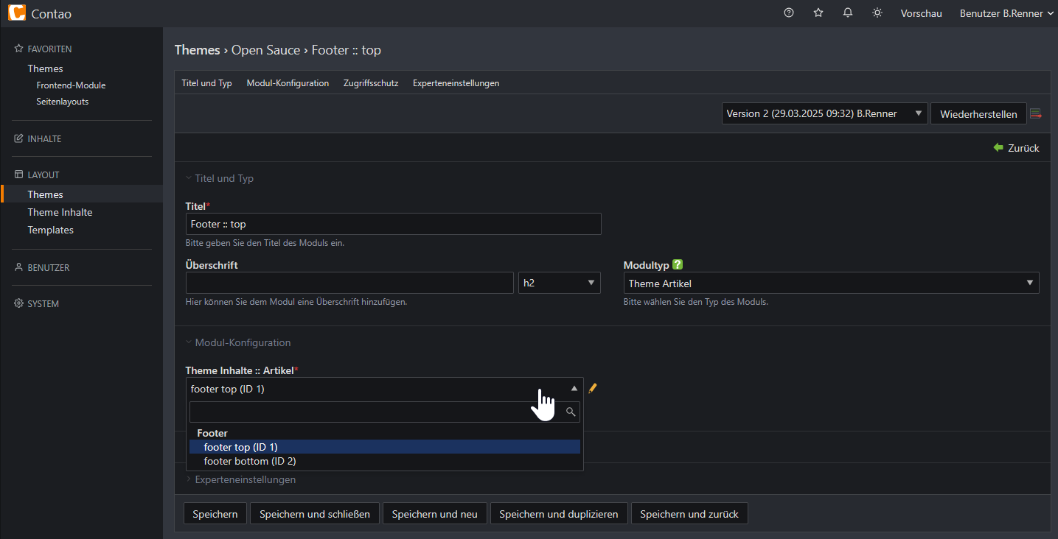Click the yellow pencil edit article icon
The width and height of the screenshot is (1058, 539).
click(592, 388)
